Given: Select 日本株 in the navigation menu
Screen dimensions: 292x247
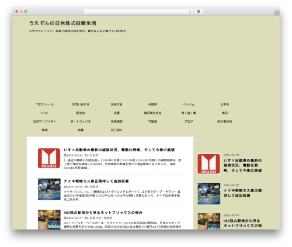Looking at the screenshot, I should (225, 105).
